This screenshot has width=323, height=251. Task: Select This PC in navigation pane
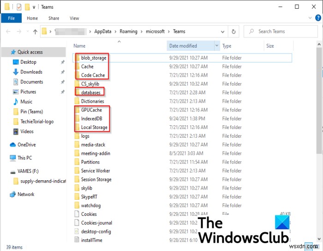pos(24,158)
